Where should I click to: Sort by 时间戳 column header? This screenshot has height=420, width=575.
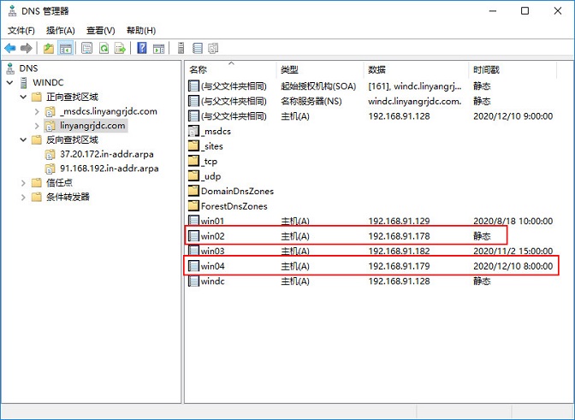click(x=513, y=69)
